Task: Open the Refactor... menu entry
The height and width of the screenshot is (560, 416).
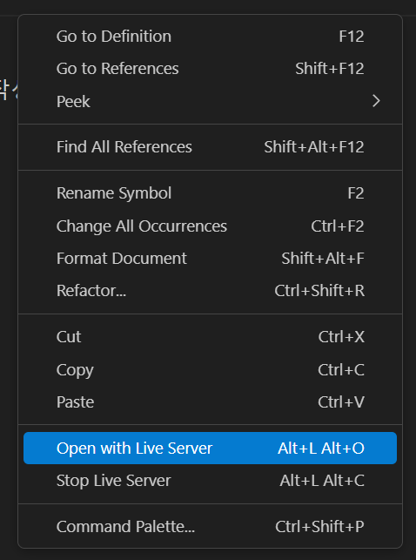Action: tap(210, 291)
